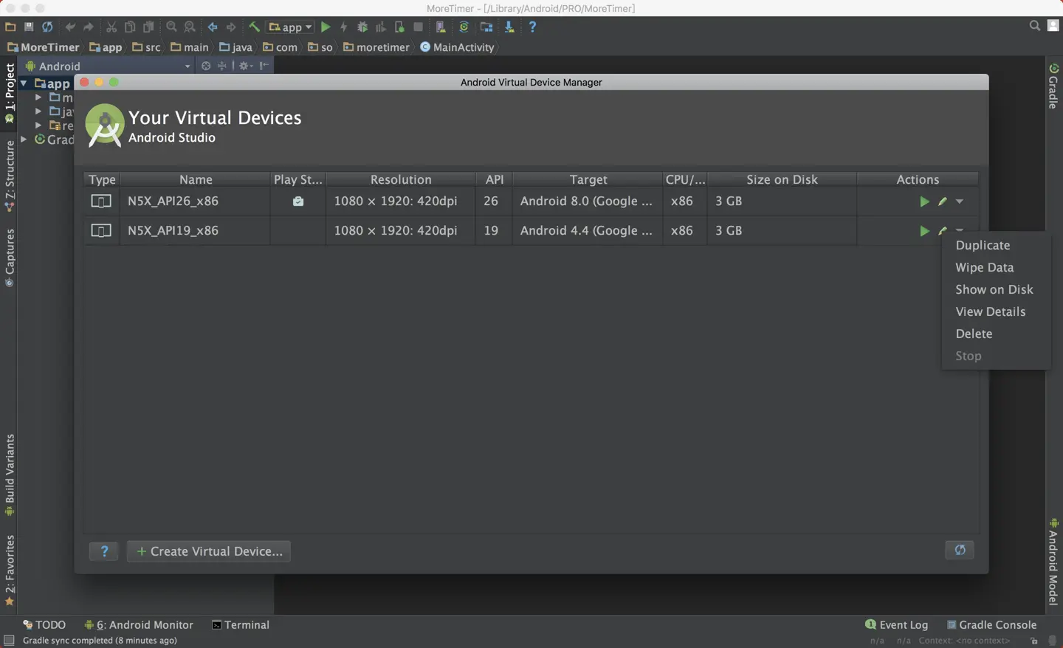Click the Apply Changes lightning icon
The height and width of the screenshot is (648, 1063).
(343, 27)
